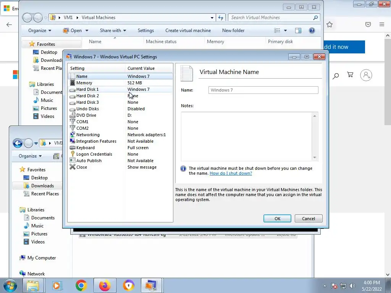Click the Windows Start button

[10, 285]
